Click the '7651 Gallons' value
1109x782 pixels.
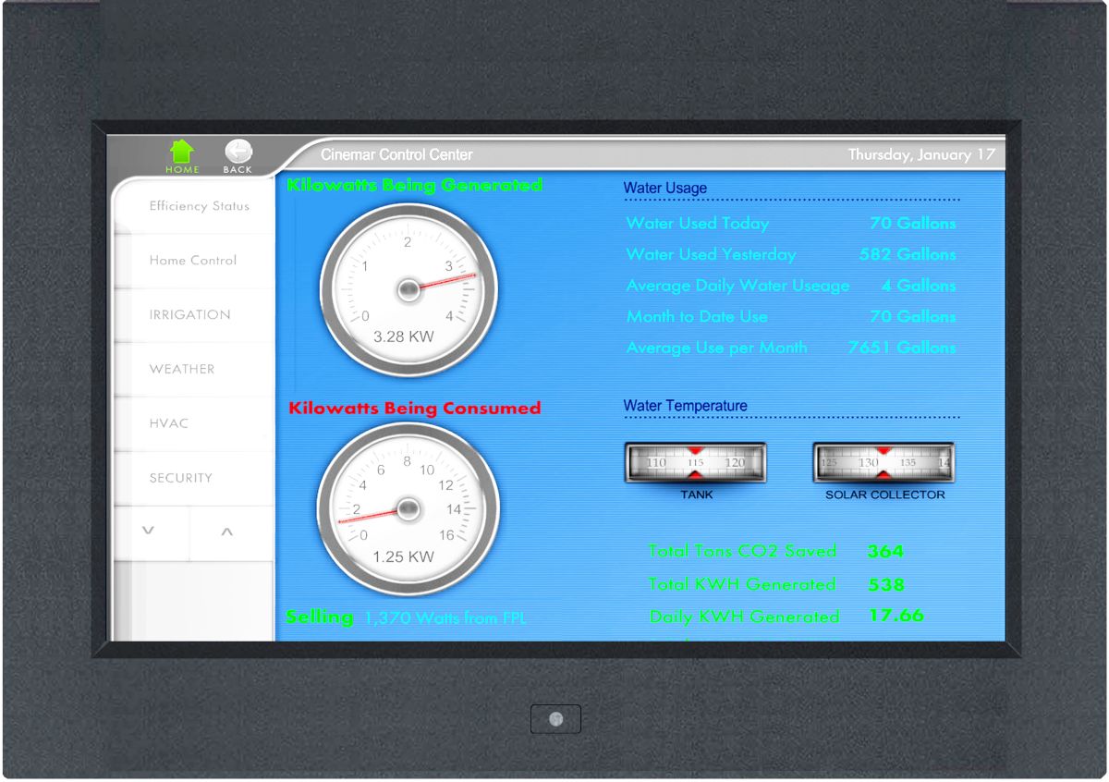point(902,348)
